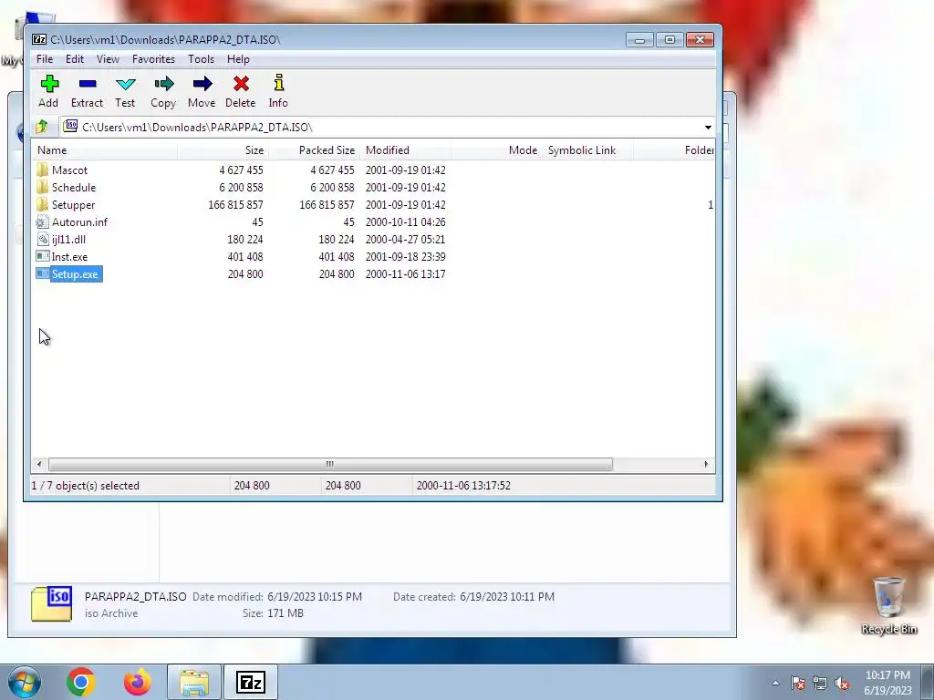This screenshot has width=934, height=700.
Task: Show hidden tray icons arrow
Action: point(775,683)
